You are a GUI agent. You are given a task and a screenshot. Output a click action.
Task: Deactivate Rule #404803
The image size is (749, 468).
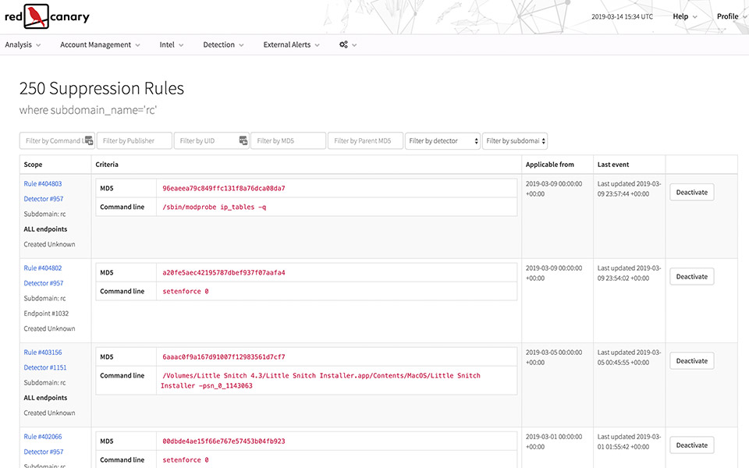click(691, 193)
